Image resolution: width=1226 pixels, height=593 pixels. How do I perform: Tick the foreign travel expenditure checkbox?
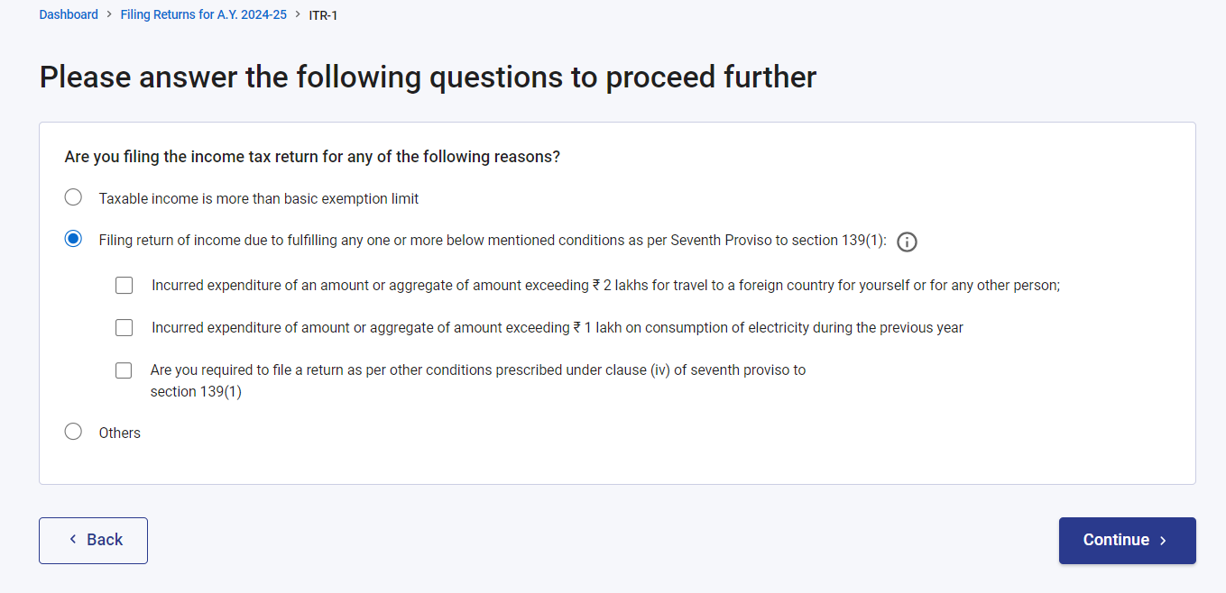click(x=124, y=286)
